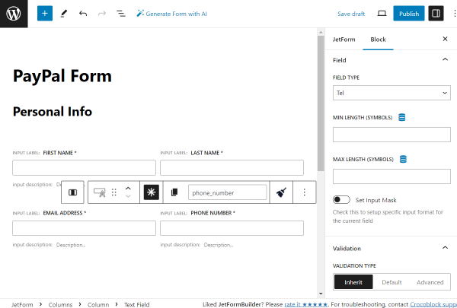Click Generate Form with AI
The image size is (457, 308).
[x=171, y=14]
